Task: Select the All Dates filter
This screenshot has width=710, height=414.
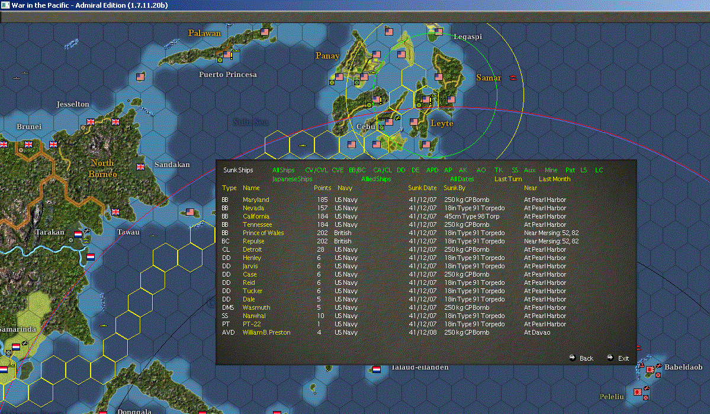Action: pyautogui.click(x=462, y=179)
